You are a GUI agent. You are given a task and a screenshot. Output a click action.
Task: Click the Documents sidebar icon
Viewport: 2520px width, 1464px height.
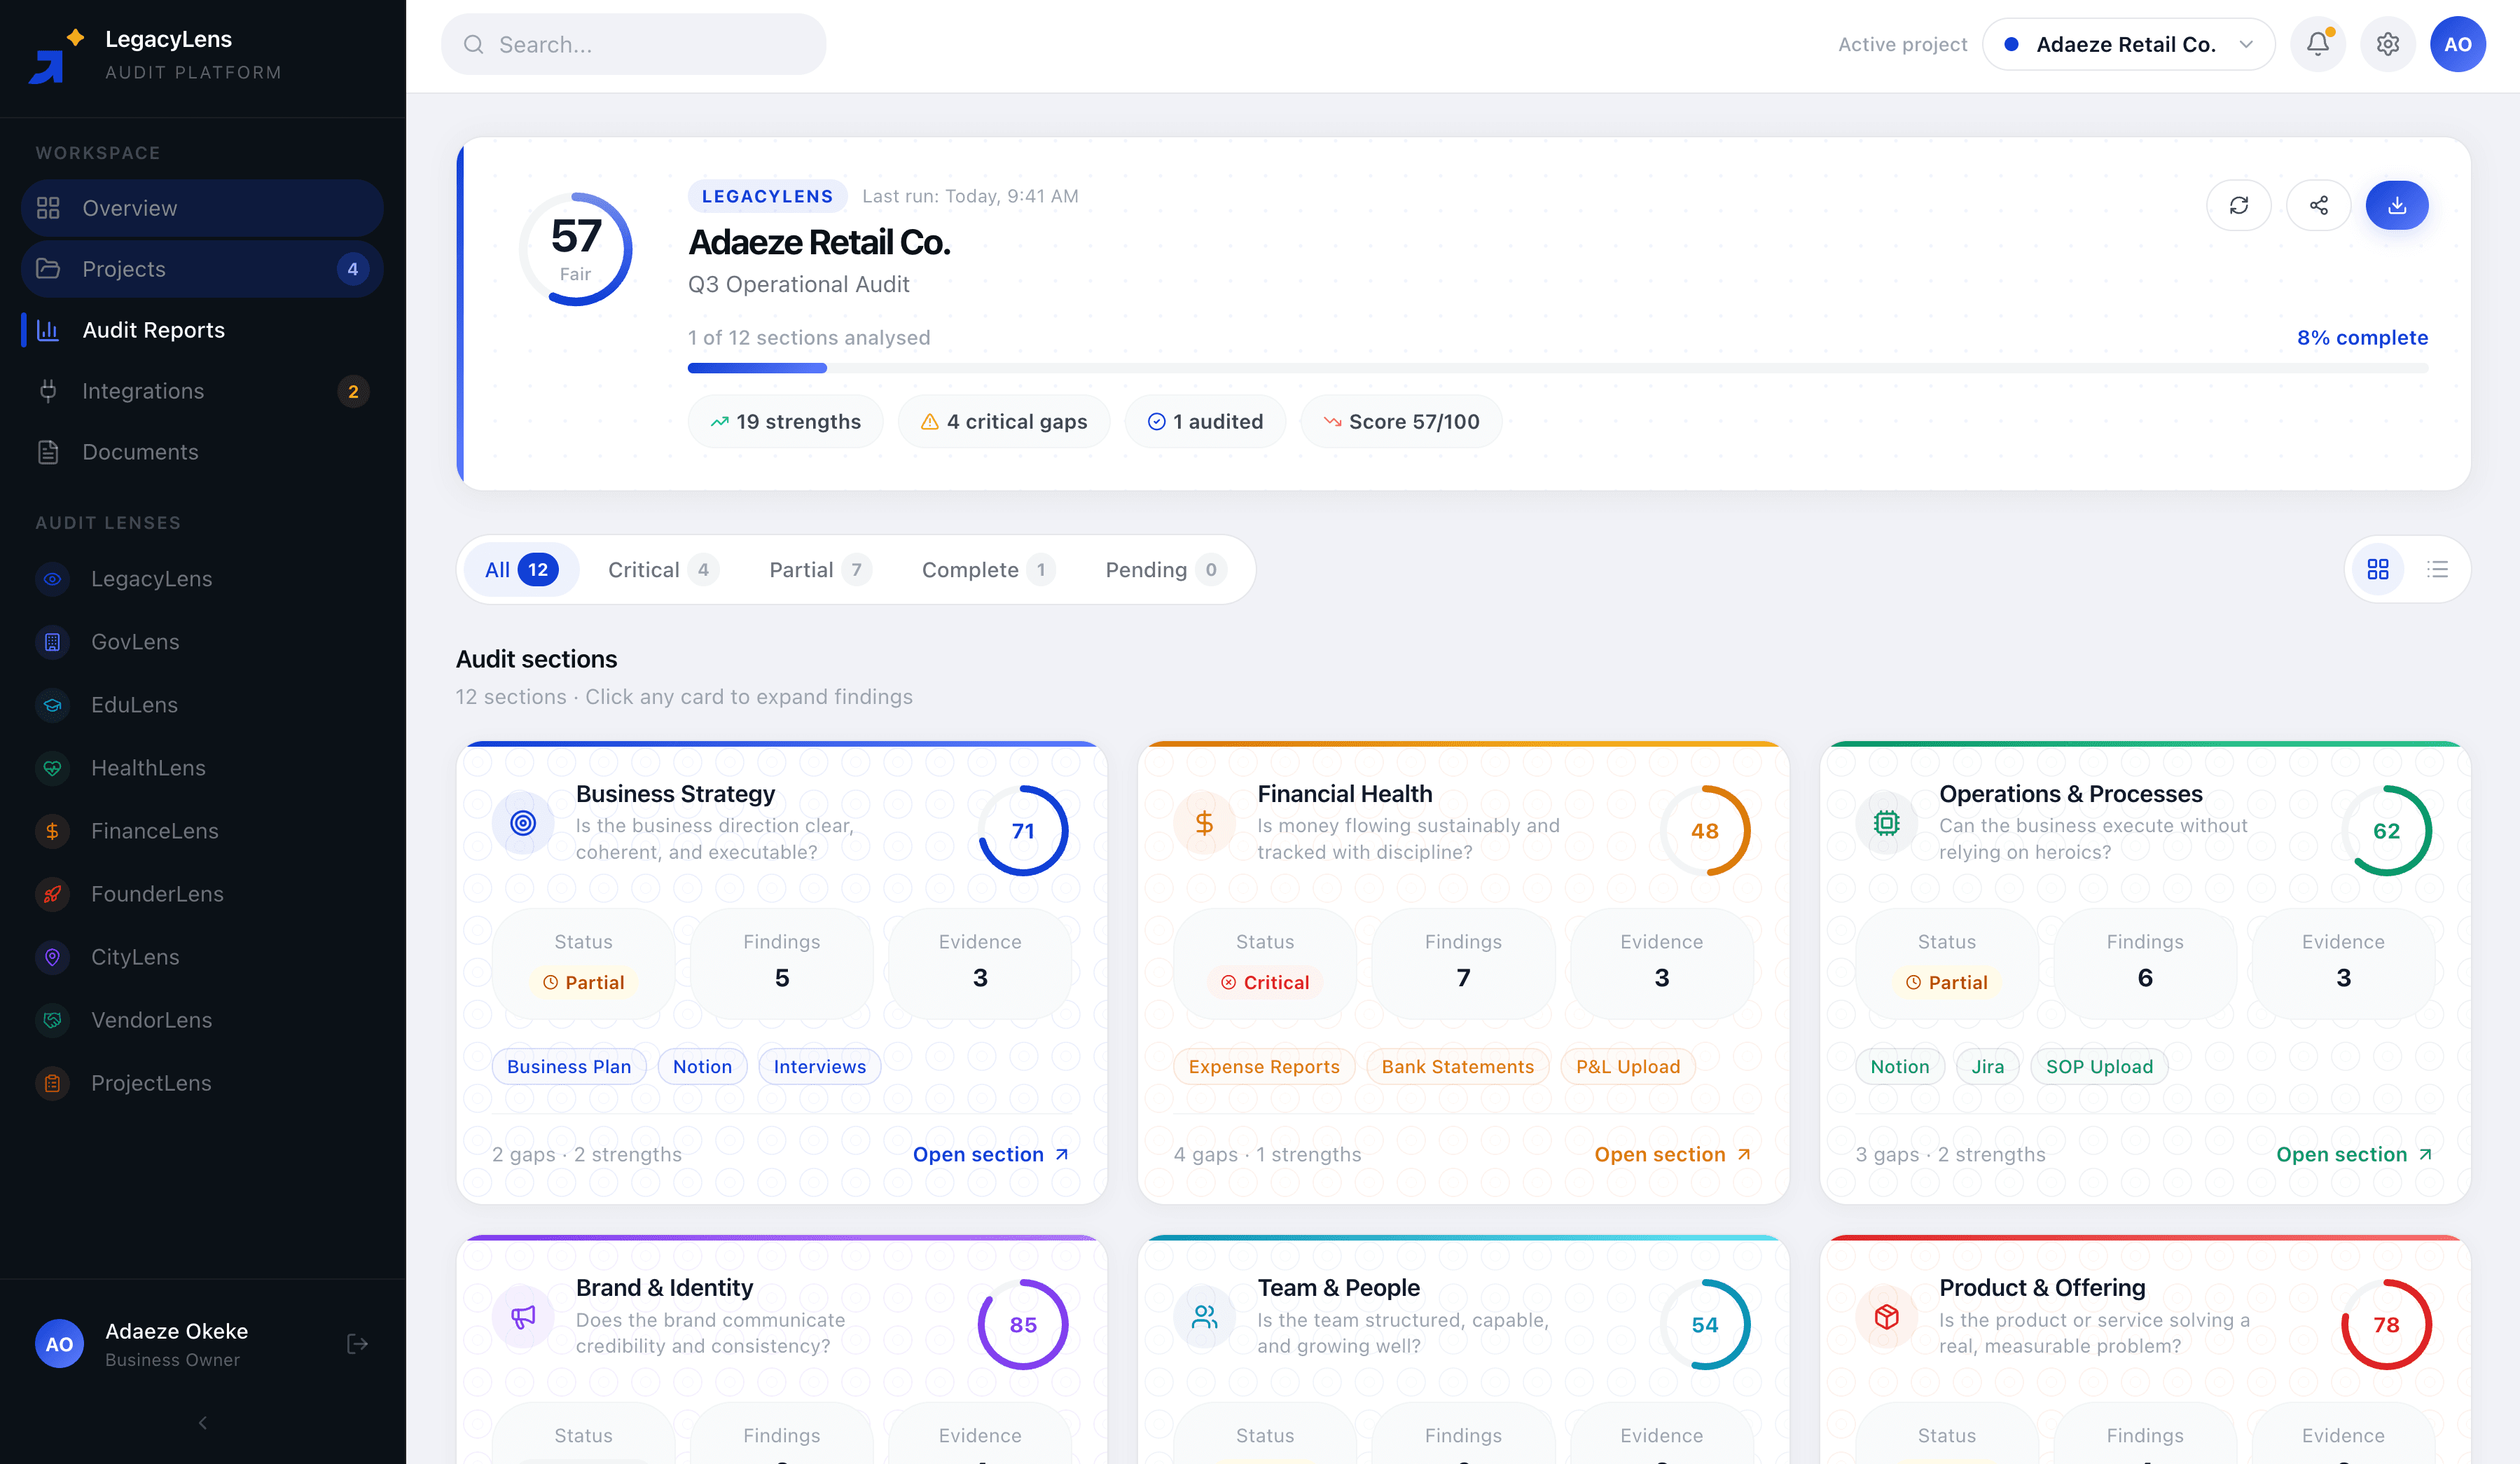click(48, 452)
